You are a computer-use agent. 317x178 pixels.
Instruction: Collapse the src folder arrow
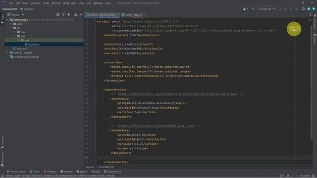[x=11, y=28]
